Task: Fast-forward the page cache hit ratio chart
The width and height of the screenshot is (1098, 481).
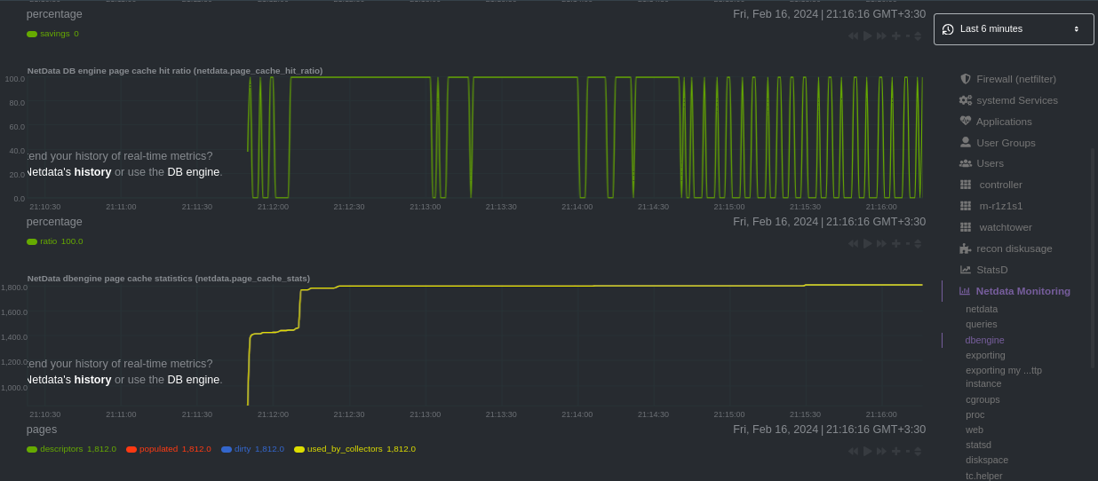Action: 881,243
